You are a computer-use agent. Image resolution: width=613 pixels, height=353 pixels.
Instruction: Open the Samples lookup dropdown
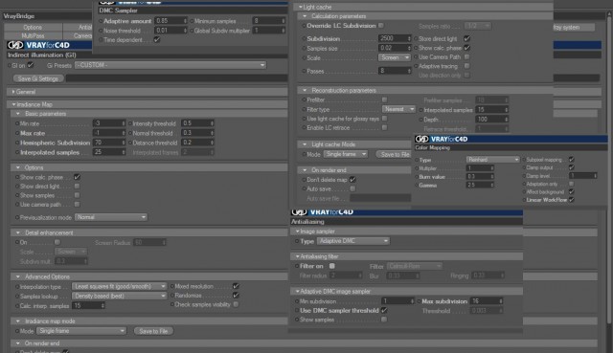pyautogui.click(x=119, y=296)
